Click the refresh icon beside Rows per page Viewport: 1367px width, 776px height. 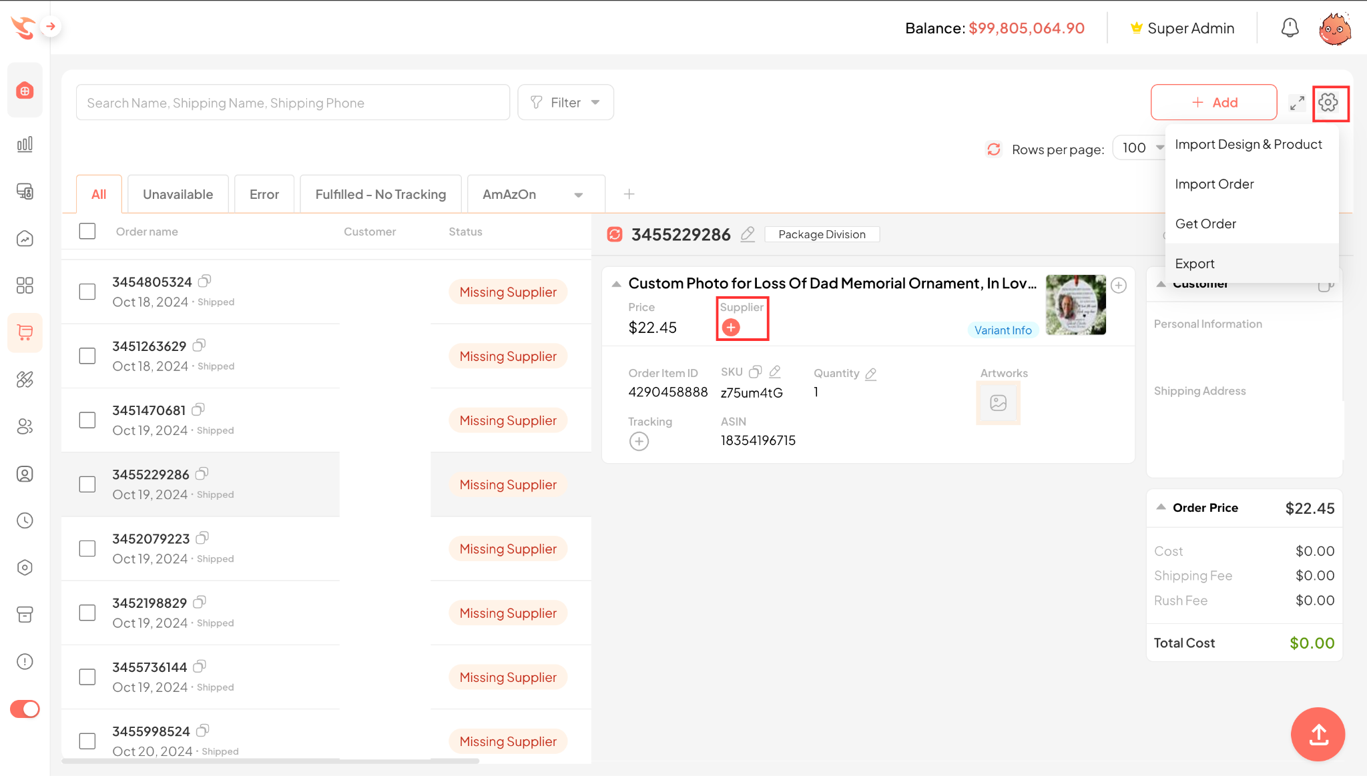click(994, 149)
